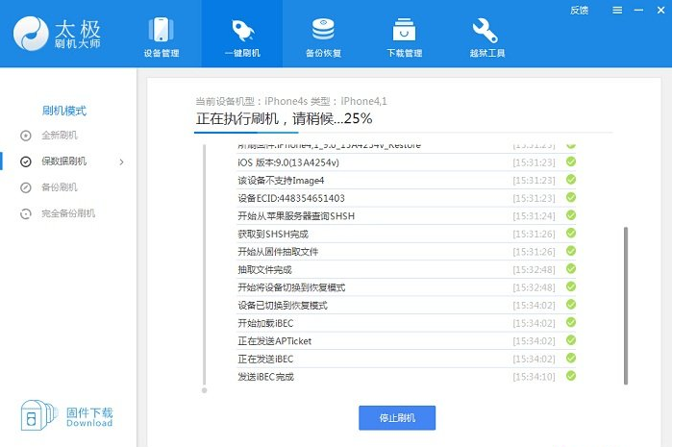Screen dimensions: 673x447
Task: Click the firmware download mailbox icon
Action: (x=37, y=415)
